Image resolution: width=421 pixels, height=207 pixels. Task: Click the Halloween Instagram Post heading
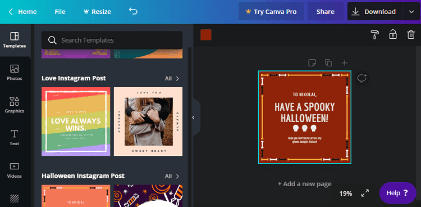[83, 176]
